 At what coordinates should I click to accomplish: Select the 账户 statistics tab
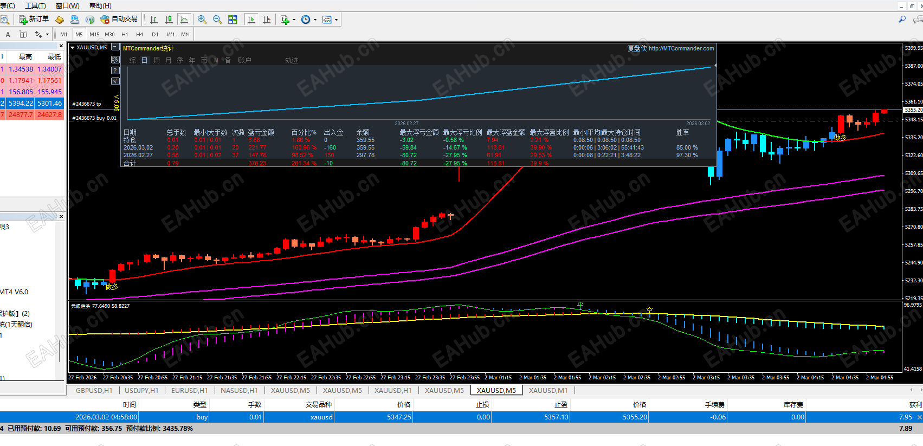click(x=244, y=60)
